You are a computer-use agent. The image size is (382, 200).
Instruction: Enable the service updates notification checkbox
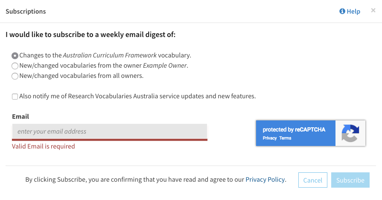pyautogui.click(x=15, y=97)
